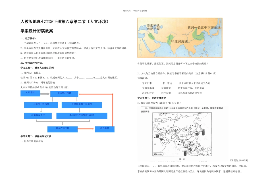Click objective line 4 starting 培育热爱我们所居住的大洲
The image size is (270, 191).
[48, 58]
